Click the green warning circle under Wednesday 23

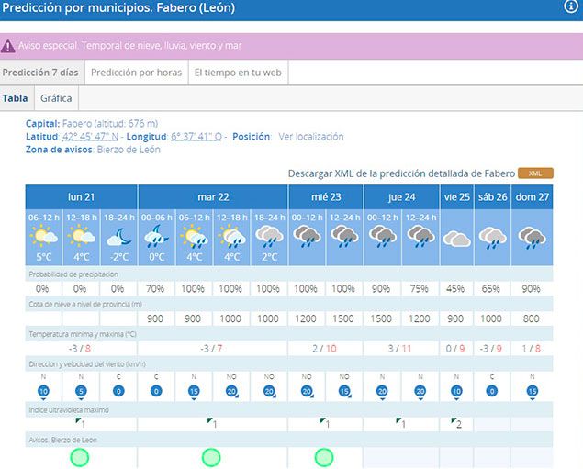click(x=324, y=457)
